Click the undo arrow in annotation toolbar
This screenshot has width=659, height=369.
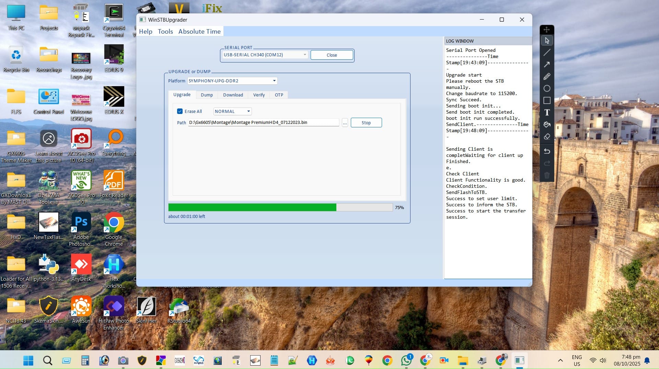click(x=547, y=151)
